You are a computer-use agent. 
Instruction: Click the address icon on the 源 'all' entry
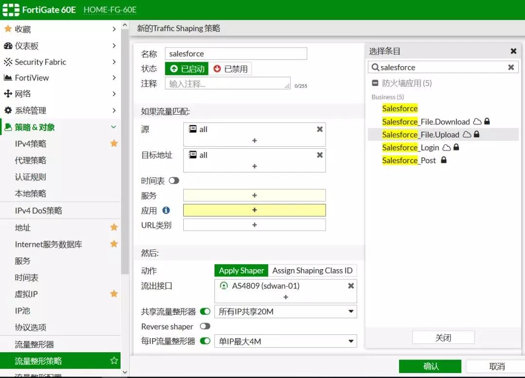pyautogui.click(x=192, y=129)
